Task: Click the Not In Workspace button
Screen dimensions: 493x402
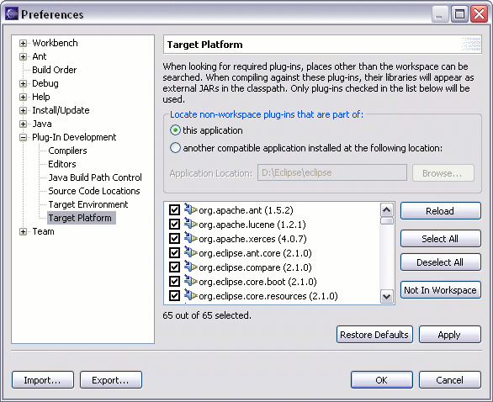Action: point(441,290)
